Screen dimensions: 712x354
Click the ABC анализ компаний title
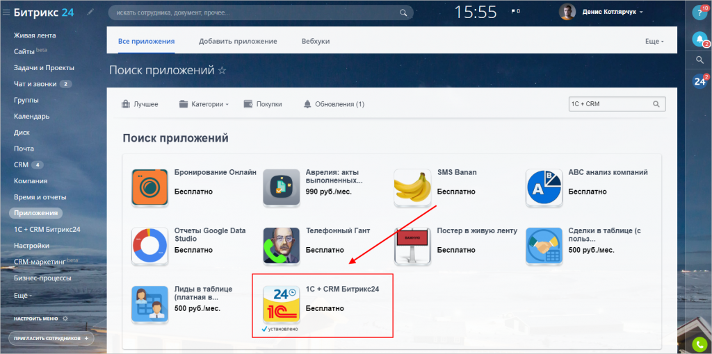[x=608, y=172]
